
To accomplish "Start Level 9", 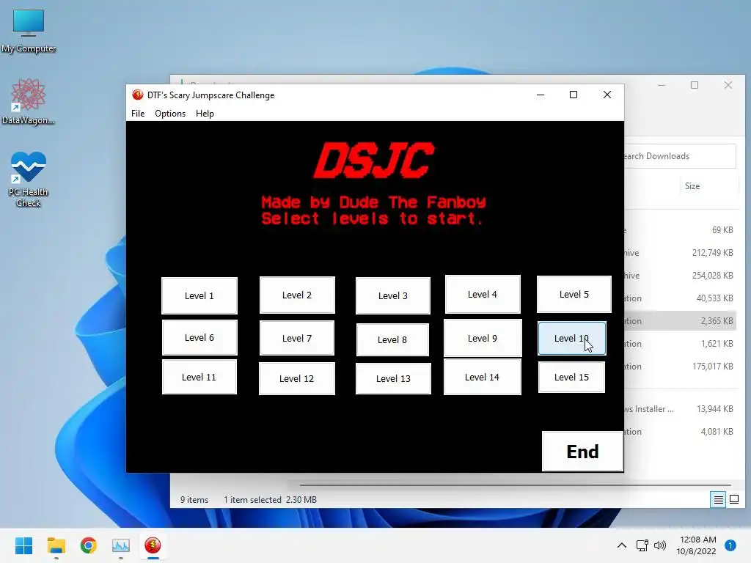I will (x=483, y=338).
